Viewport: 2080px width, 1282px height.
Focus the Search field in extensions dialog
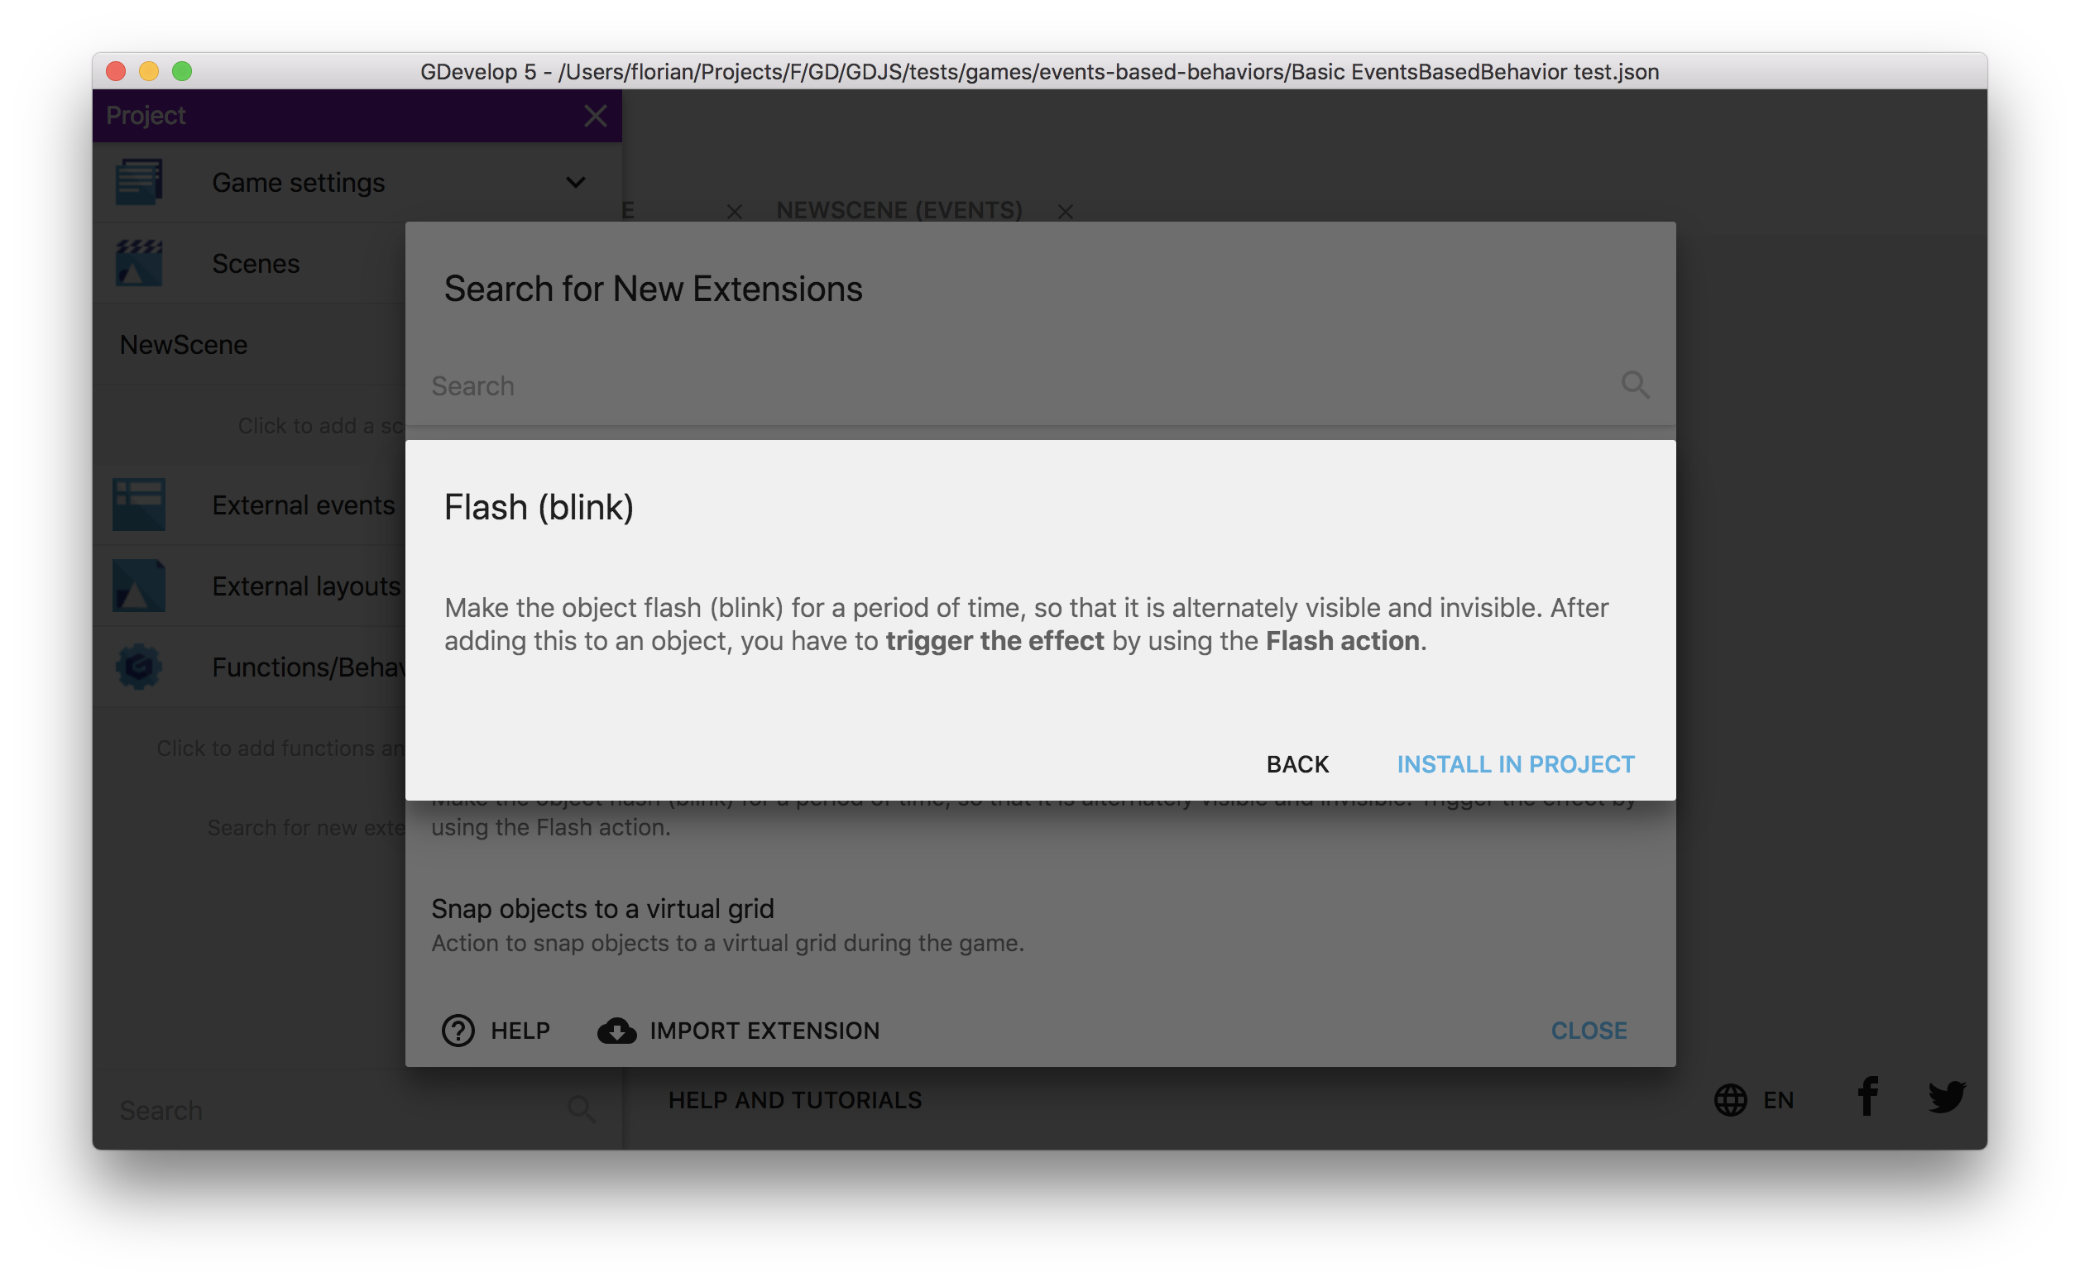tap(1018, 385)
